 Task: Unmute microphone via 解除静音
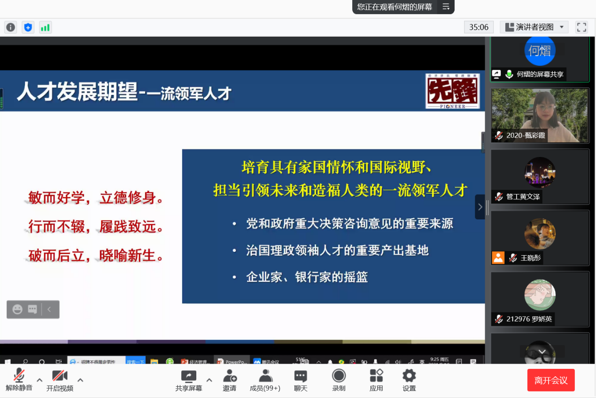coord(19,380)
